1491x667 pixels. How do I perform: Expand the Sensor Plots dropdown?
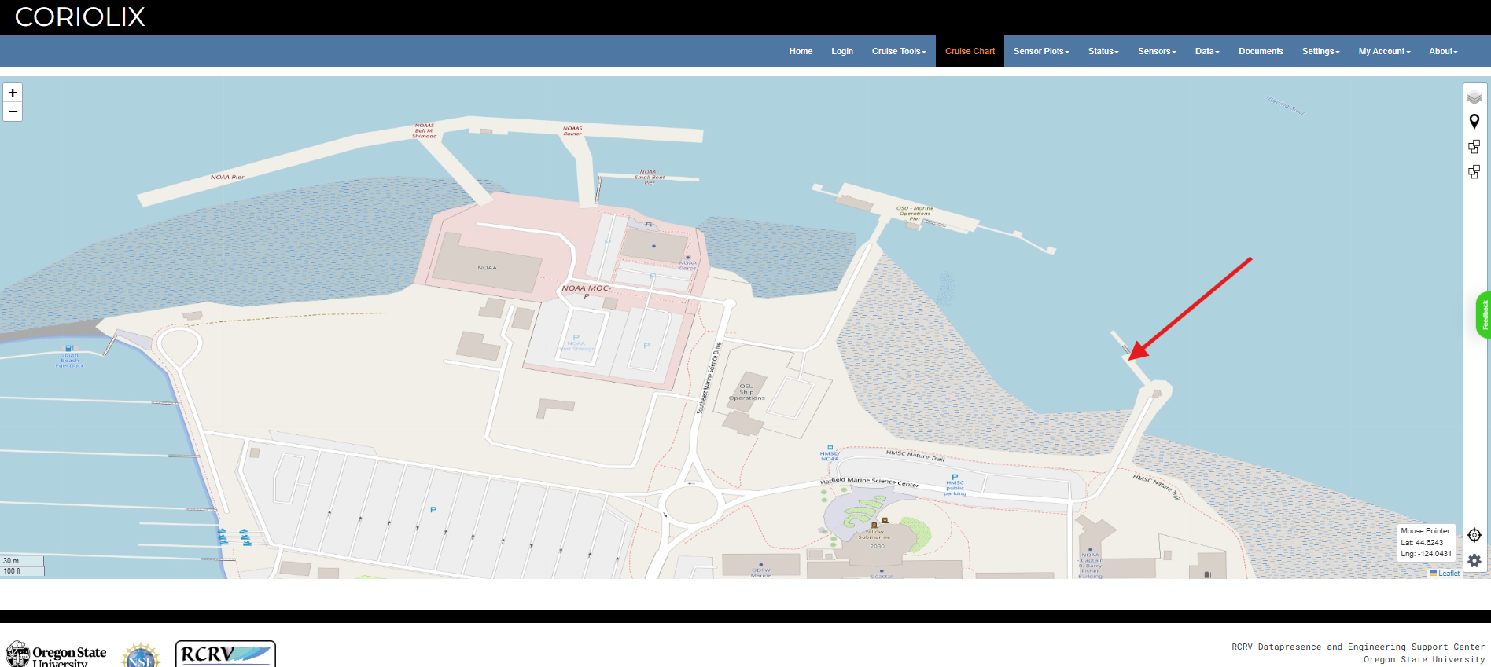point(1041,51)
